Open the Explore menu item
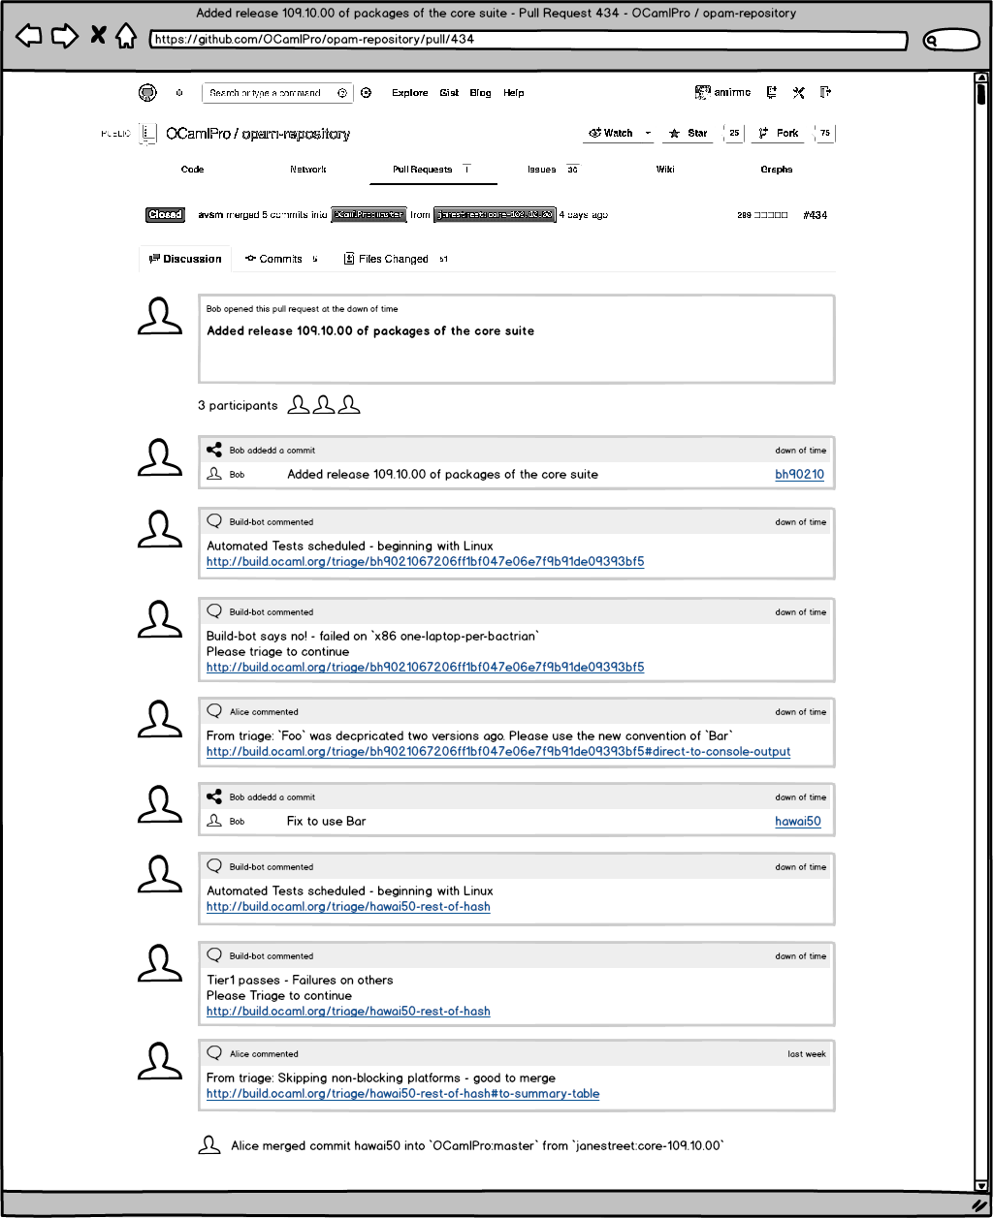Image resolution: width=993 pixels, height=1218 pixels. (x=410, y=93)
